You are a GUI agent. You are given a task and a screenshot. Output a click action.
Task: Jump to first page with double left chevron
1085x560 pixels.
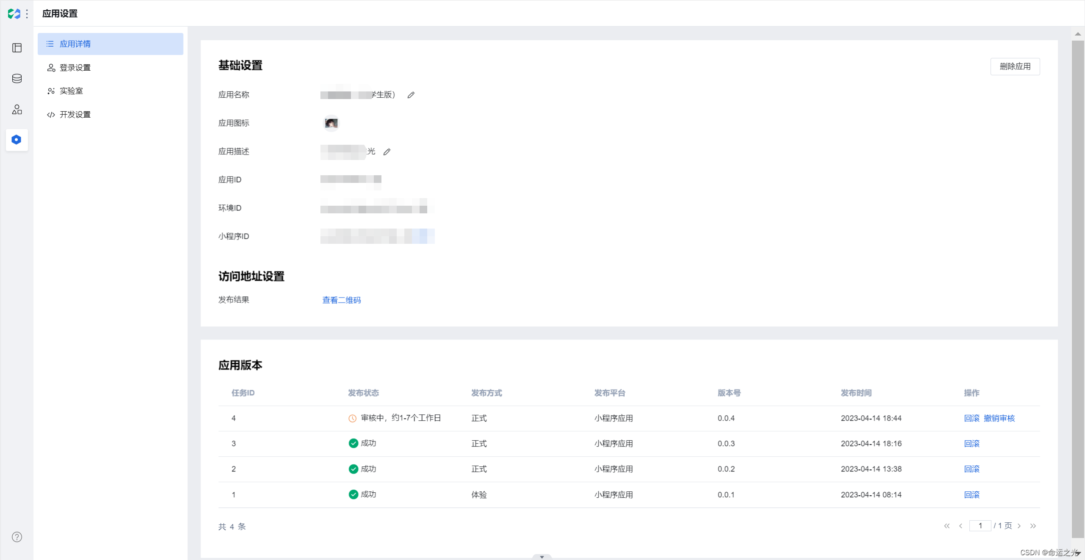pyautogui.click(x=947, y=526)
